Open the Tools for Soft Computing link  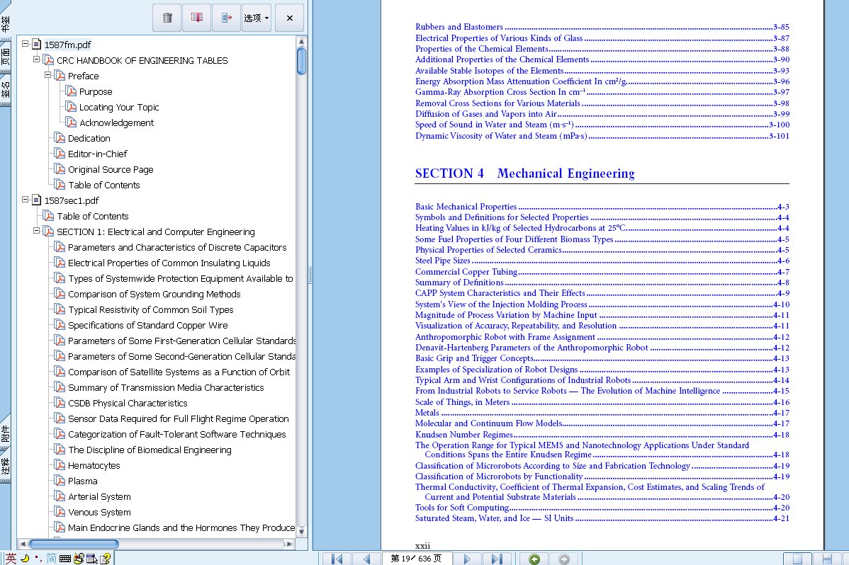coord(462,508)
